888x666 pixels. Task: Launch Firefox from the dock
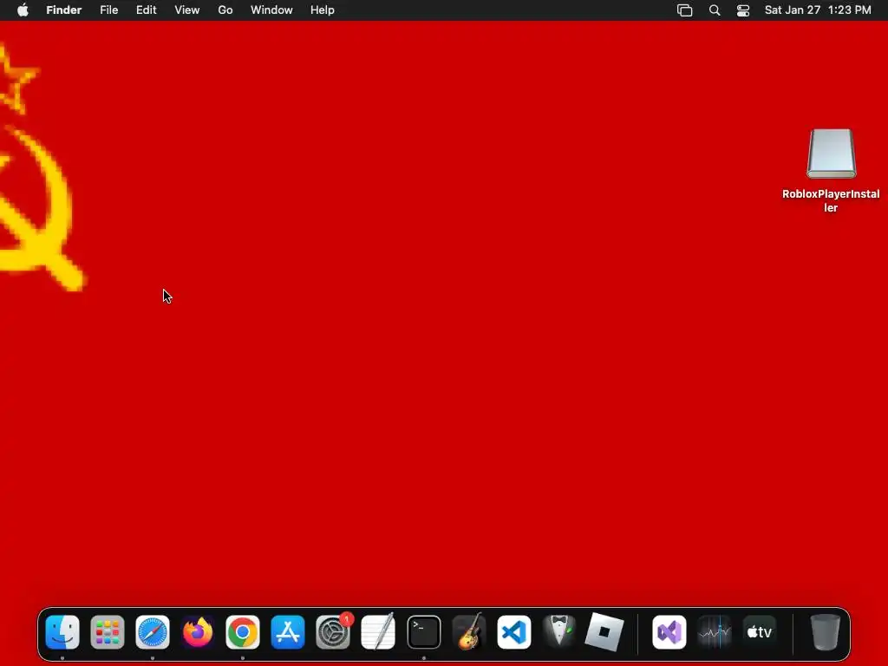point(198,632)
